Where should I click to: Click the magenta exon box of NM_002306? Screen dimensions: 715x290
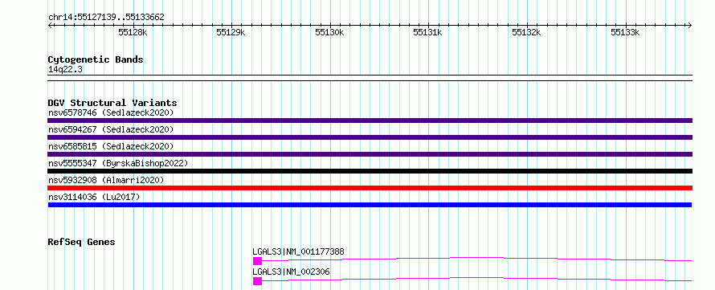[x=257, y=281]
